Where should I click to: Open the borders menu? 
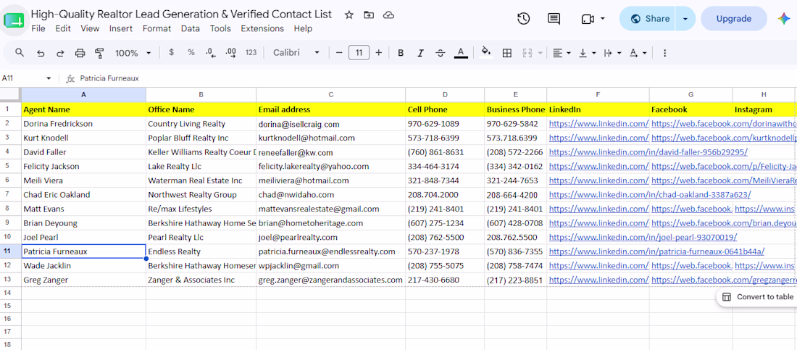click(506, 53)
